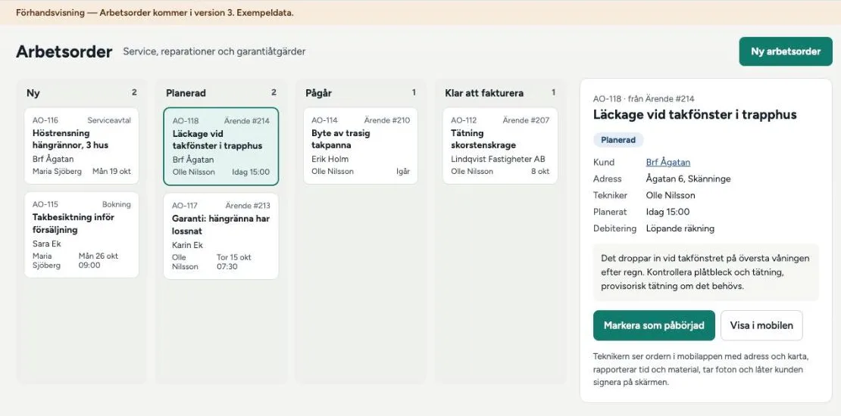841x416 pixels.
Task: Click Ärende #214 on card AO-118
Action: coord(247,121)
